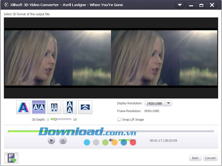
Task: Click the add video file icon
Action: (11, 158)
